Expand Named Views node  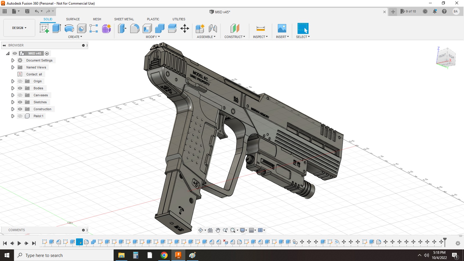(x=13, y=67)
